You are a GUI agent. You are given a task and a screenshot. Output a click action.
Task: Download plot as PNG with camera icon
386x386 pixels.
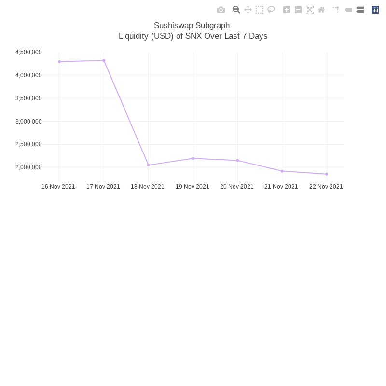pos(221,10)
